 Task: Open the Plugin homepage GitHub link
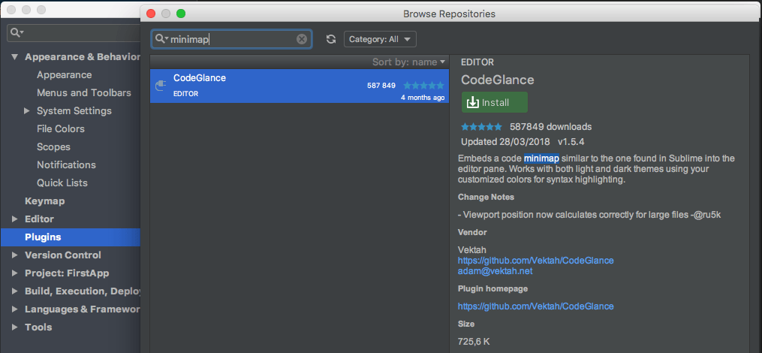[535, 306]
